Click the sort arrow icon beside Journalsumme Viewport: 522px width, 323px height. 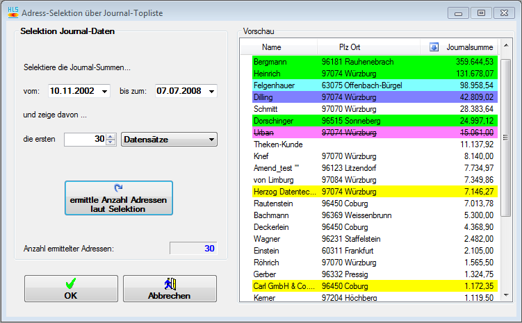tap(434, 47)
